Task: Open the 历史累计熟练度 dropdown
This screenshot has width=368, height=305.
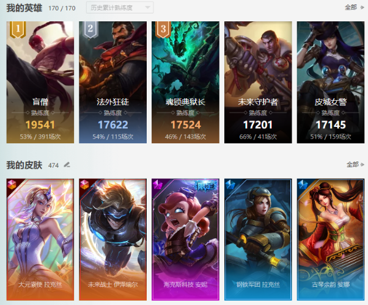Action: (120, 7)
